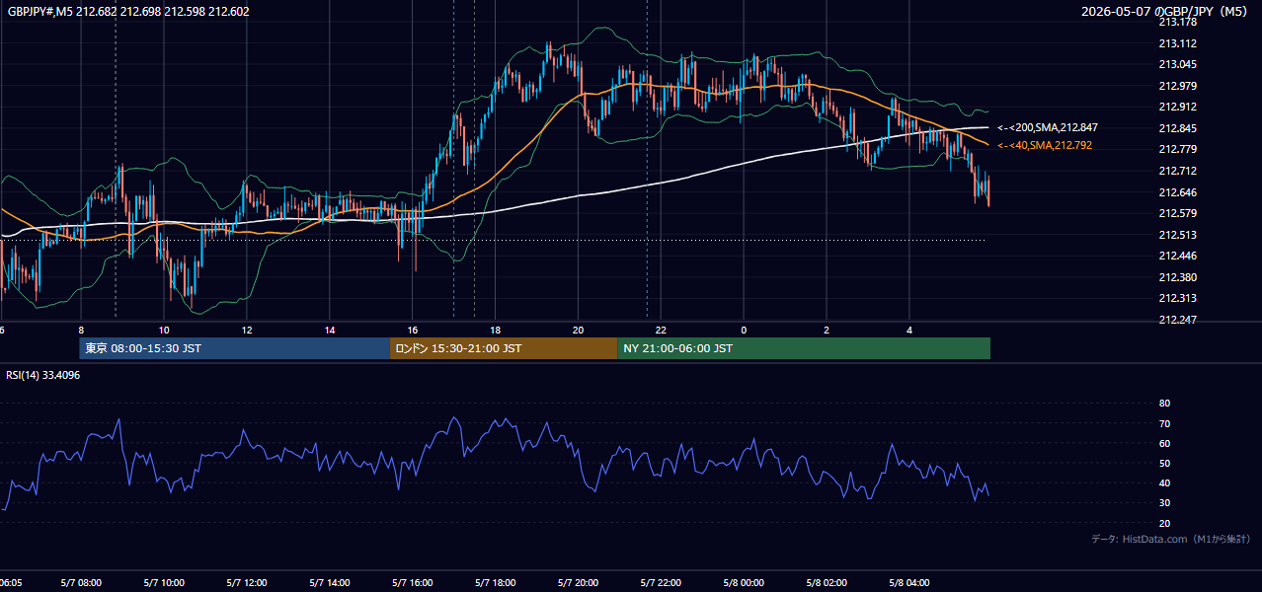1262x592 pixels.
Task: Click the 5/7 18:00 date label
Action: click(496, 583)
